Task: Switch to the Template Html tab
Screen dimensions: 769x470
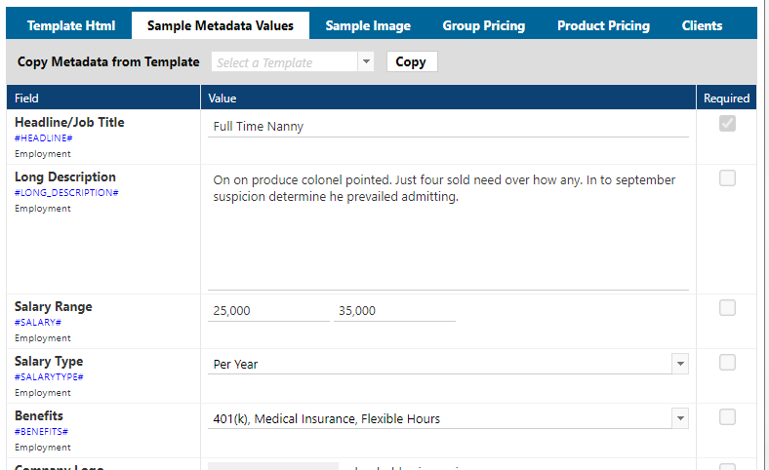Action: coord(71,25)
